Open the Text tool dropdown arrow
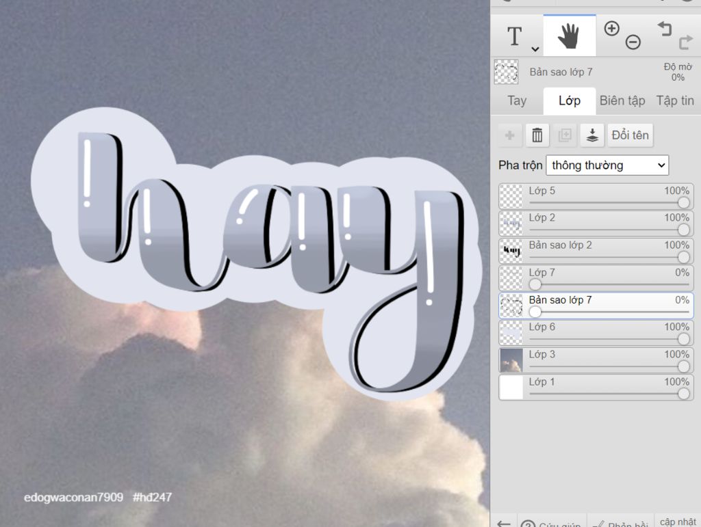This screenshot has height=527, width=701. pos(535,49)
